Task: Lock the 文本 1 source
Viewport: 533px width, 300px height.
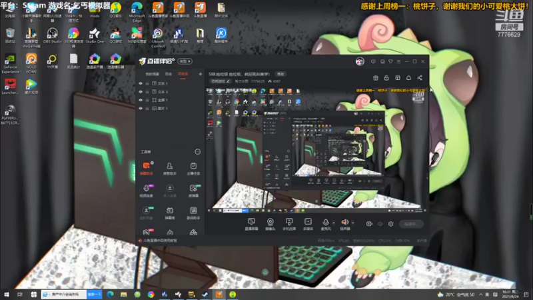Action: coord(147,83)
